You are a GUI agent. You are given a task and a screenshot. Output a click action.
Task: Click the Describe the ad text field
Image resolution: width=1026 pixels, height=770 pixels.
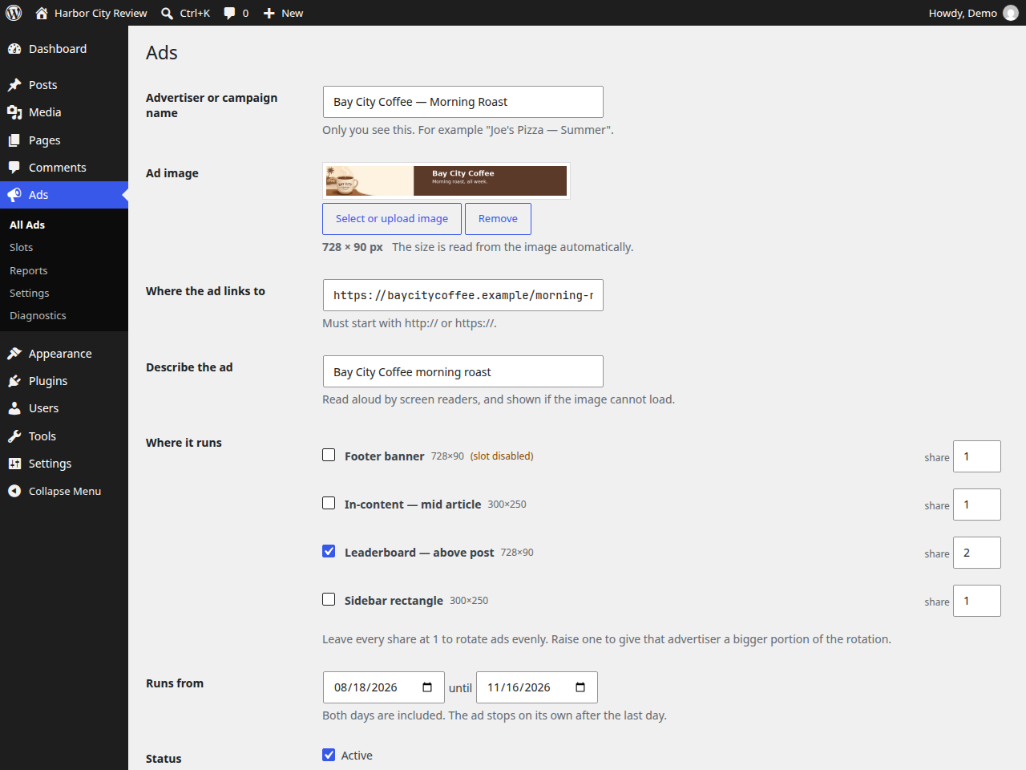463,371
